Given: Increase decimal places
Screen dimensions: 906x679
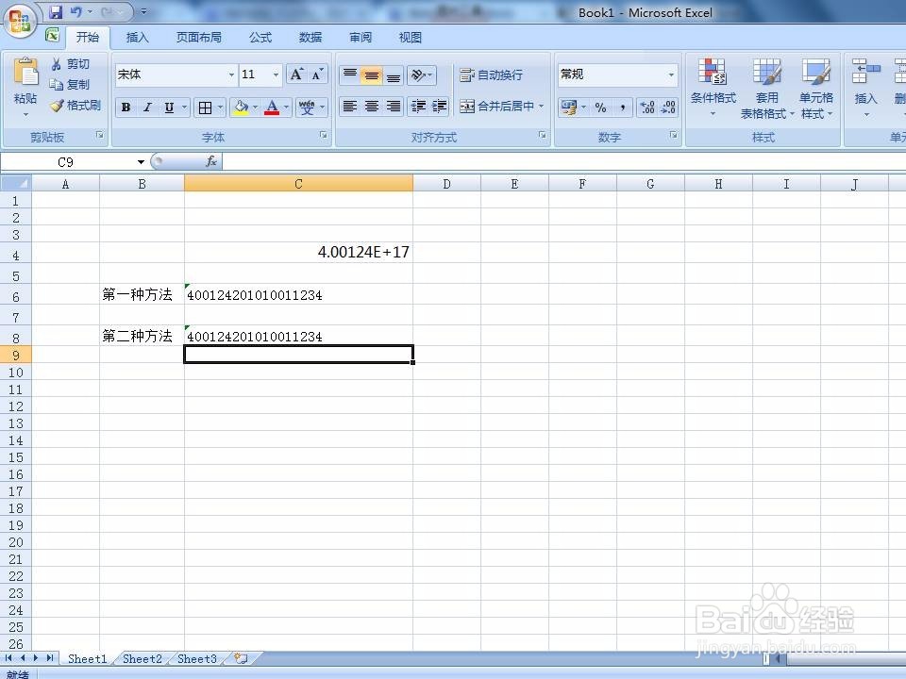Looking at the screenshot, I should pos(647,108).
